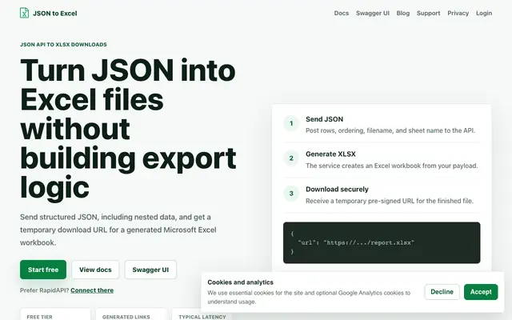Click the 'We use essential cookies' description
512x320 pixels.
tap(309, 297)
